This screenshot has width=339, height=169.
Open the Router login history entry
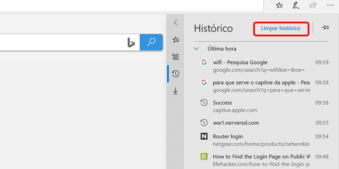pos(264,140)
